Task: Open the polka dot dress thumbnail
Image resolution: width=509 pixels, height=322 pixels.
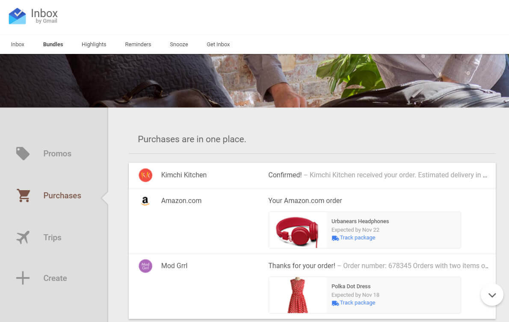Action: tap(298, 295)
